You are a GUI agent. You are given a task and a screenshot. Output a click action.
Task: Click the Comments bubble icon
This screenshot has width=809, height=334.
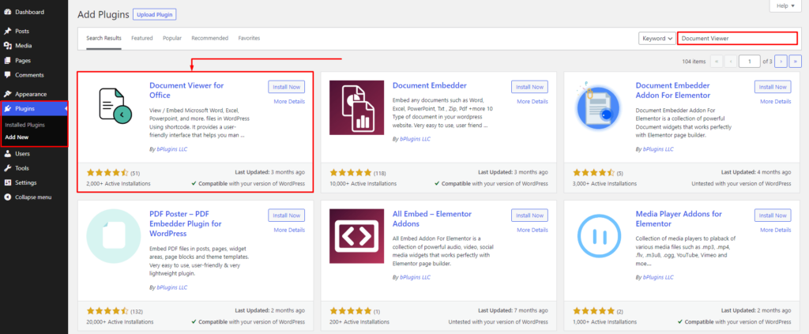pyautogui.click(x=8, y=75)
